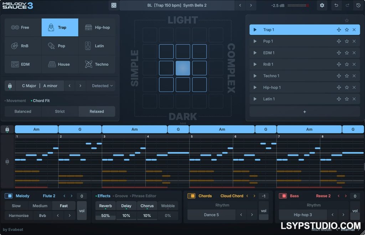Image resolution: width=365 pixels, height=235 pixels.
Task: Switch to the Movement tab
Action: (15, 101)
